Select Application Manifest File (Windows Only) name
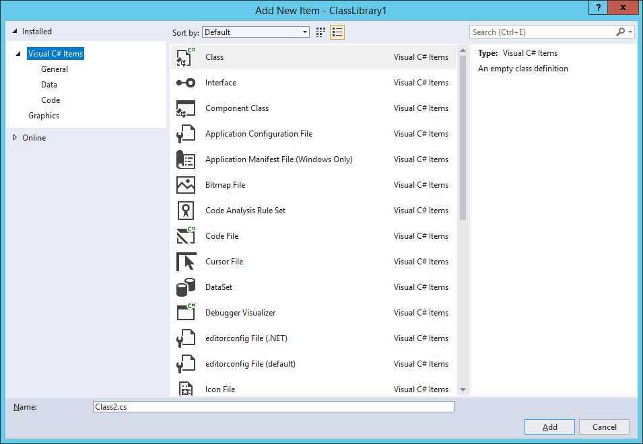 pos(279,159)
